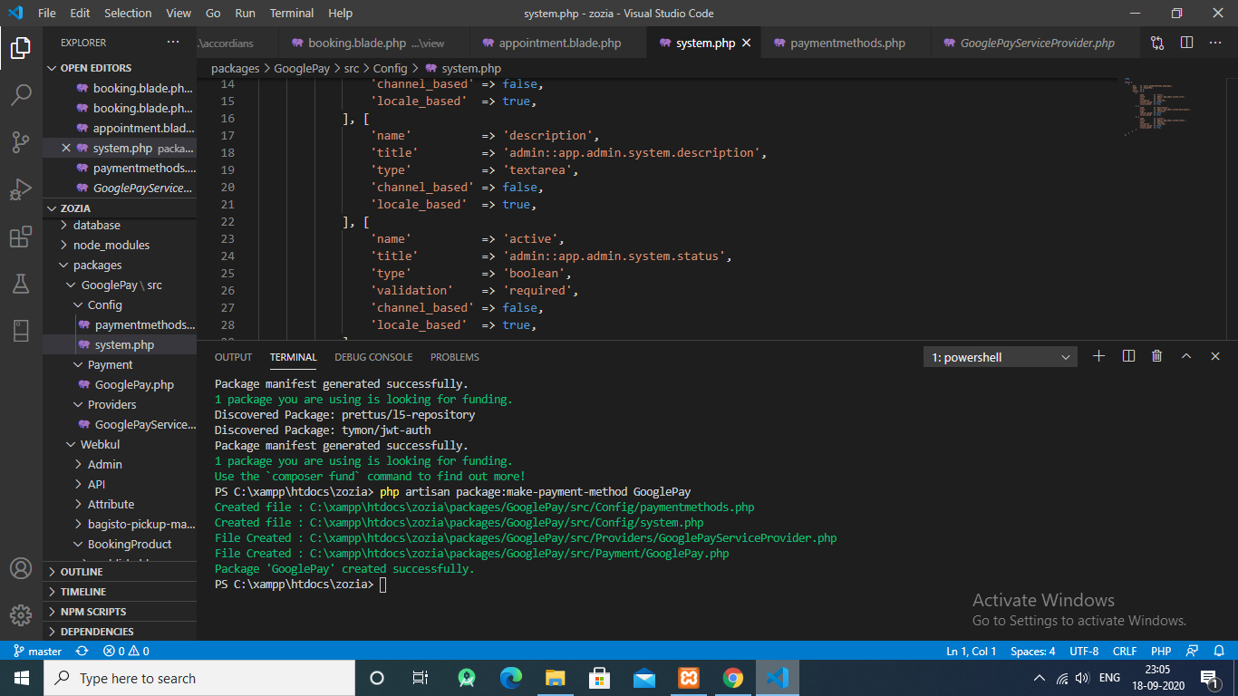This screenshot has width=1238, height=696.
Task: Collapse the packages folder
Action: pos(120,265)
